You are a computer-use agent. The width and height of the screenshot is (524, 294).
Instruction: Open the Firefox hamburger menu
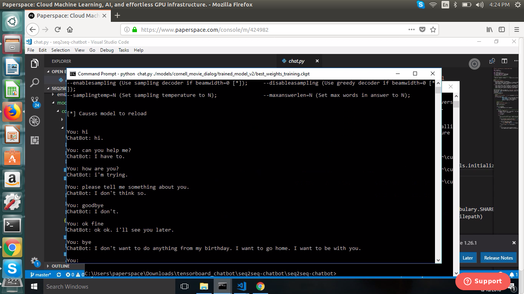tap(516, 29)
